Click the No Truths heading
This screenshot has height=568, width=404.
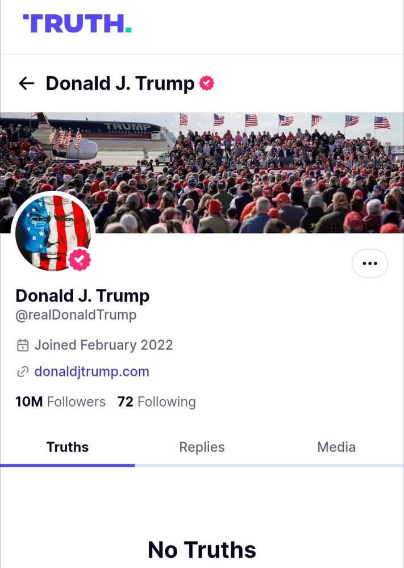pyautogui.click(x=202, y=549)
